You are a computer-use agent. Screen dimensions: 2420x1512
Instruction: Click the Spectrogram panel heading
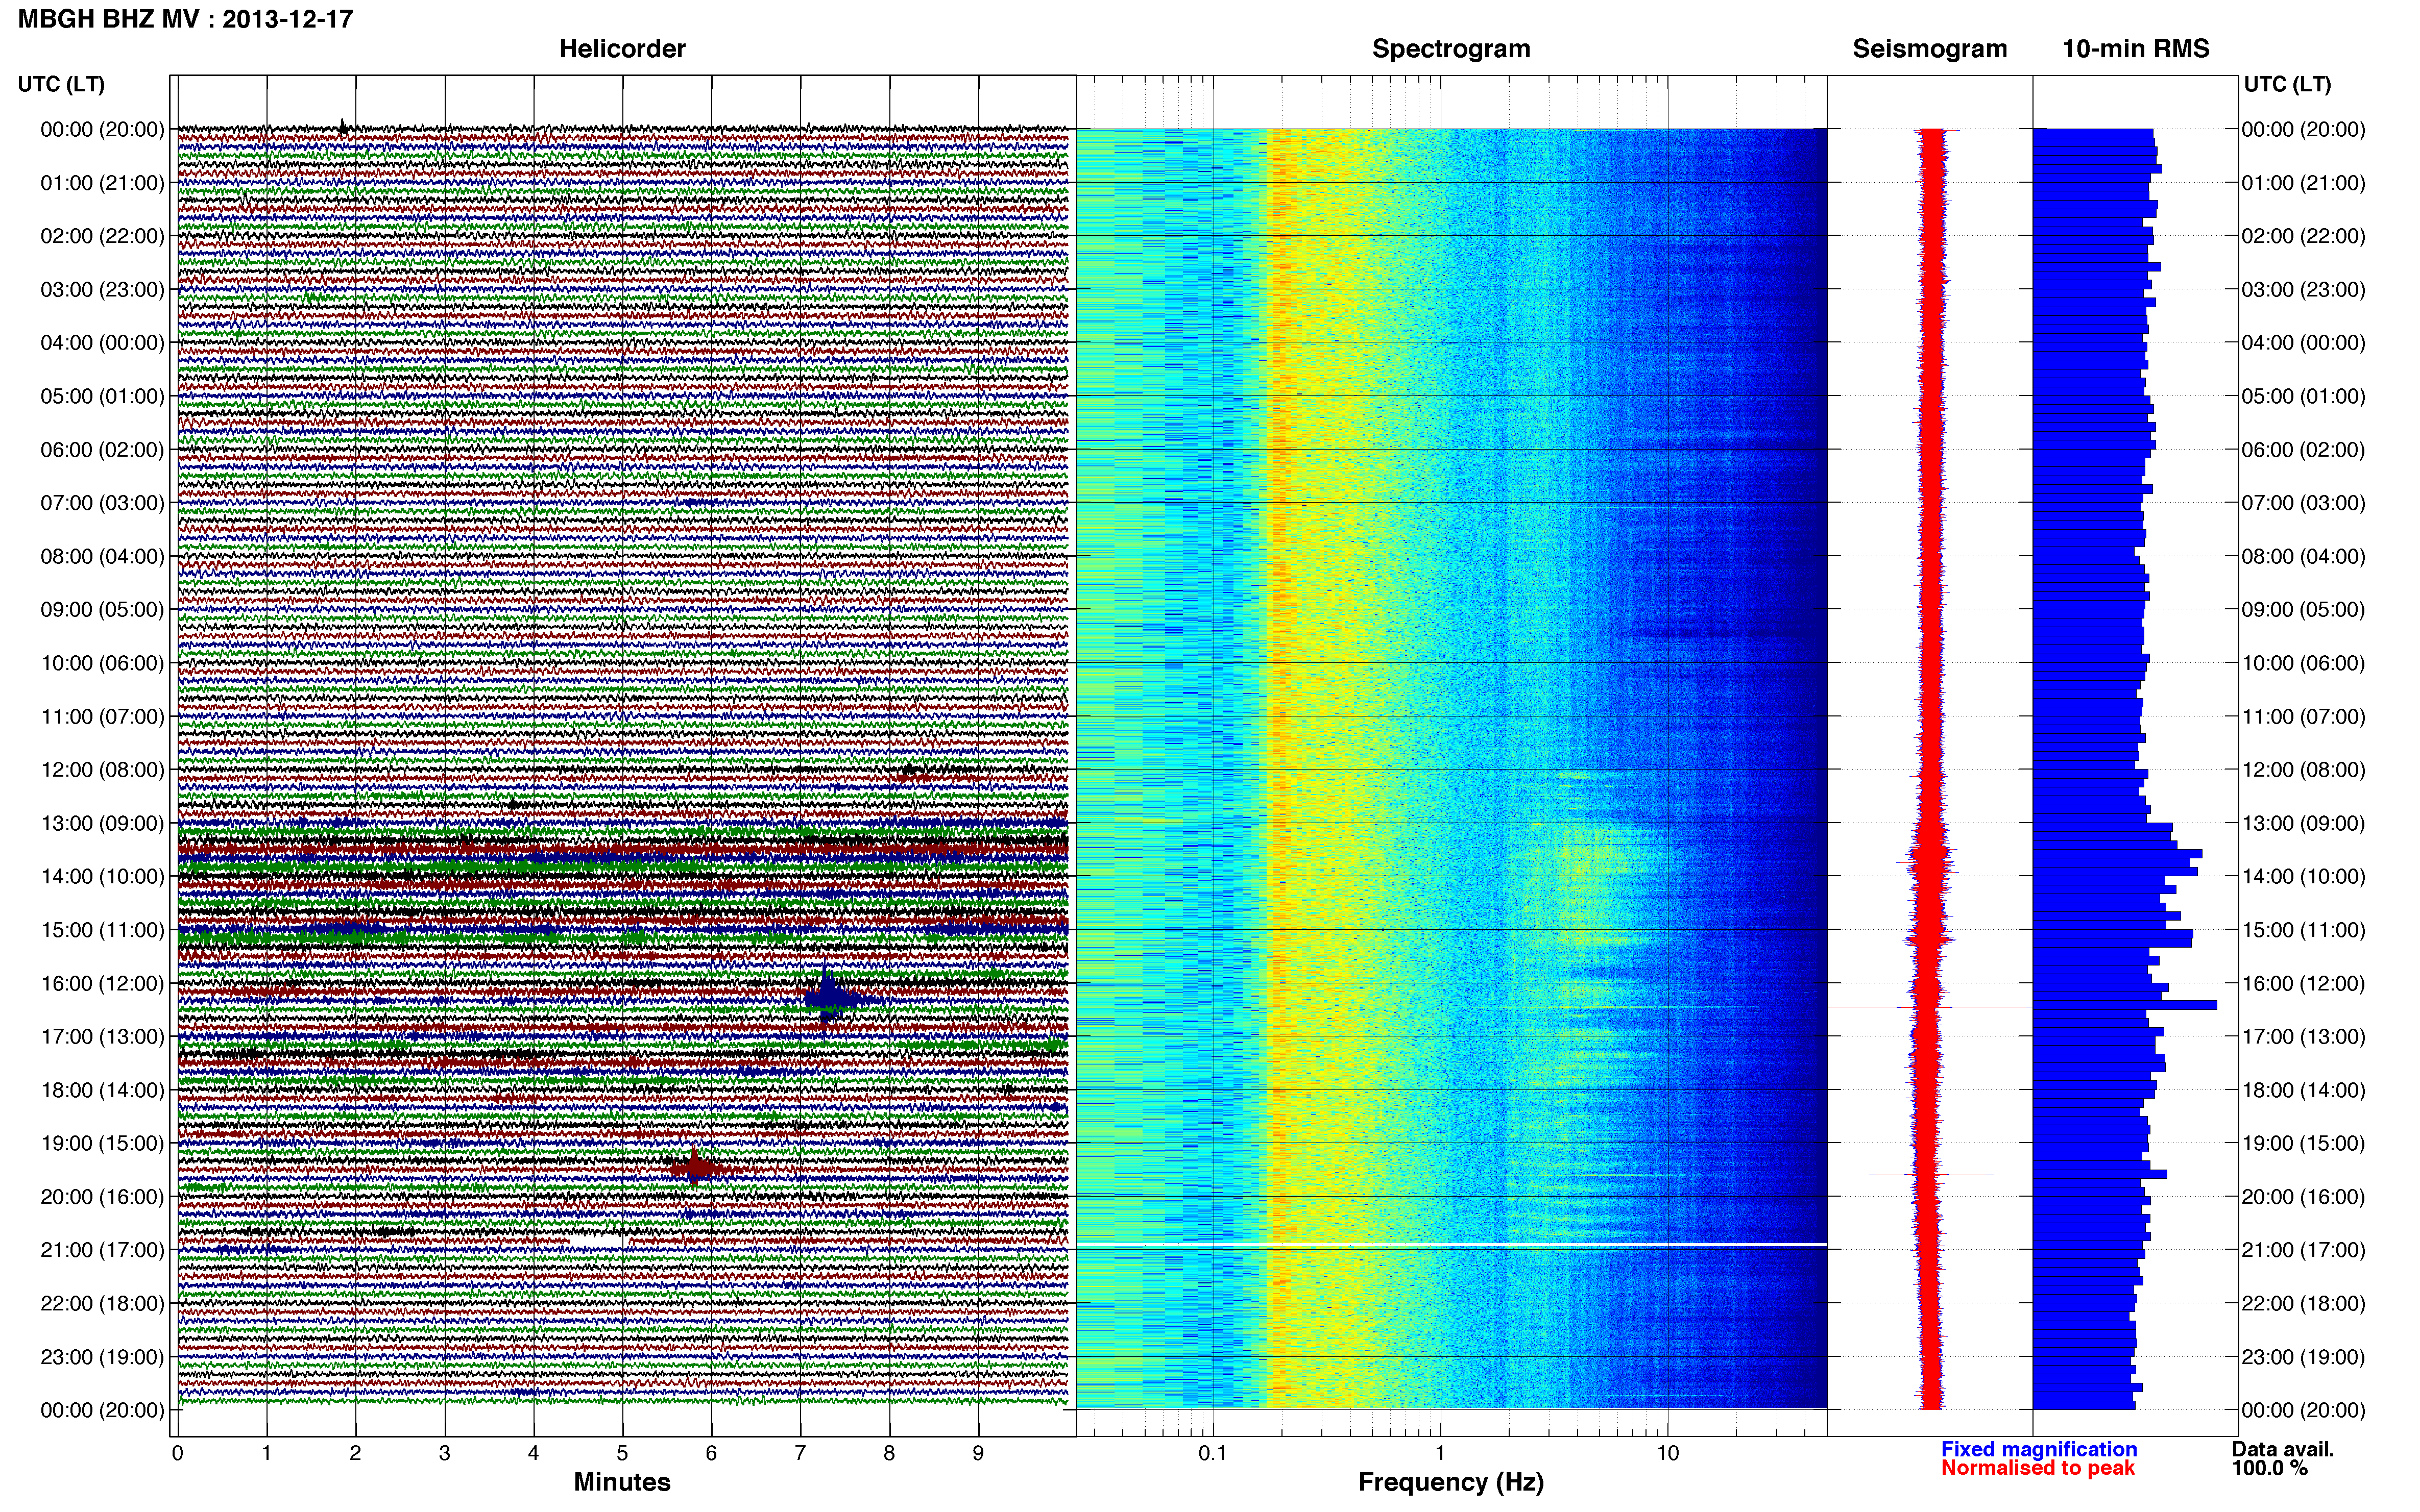(x=1450, y=49)
